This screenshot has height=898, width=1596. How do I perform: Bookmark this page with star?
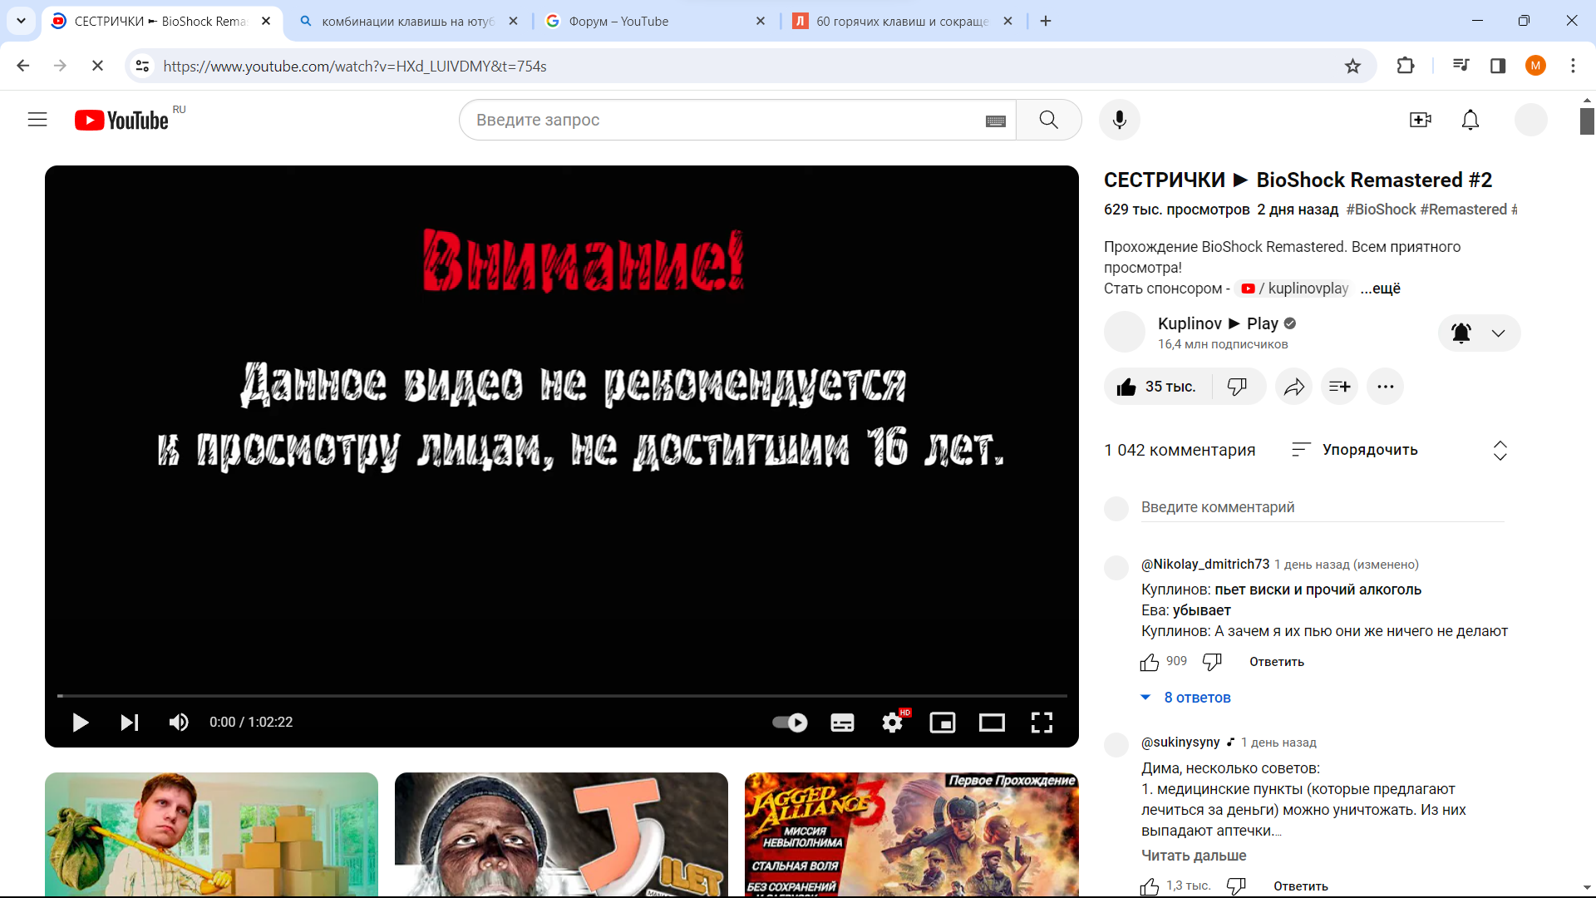coord(1352,66)
